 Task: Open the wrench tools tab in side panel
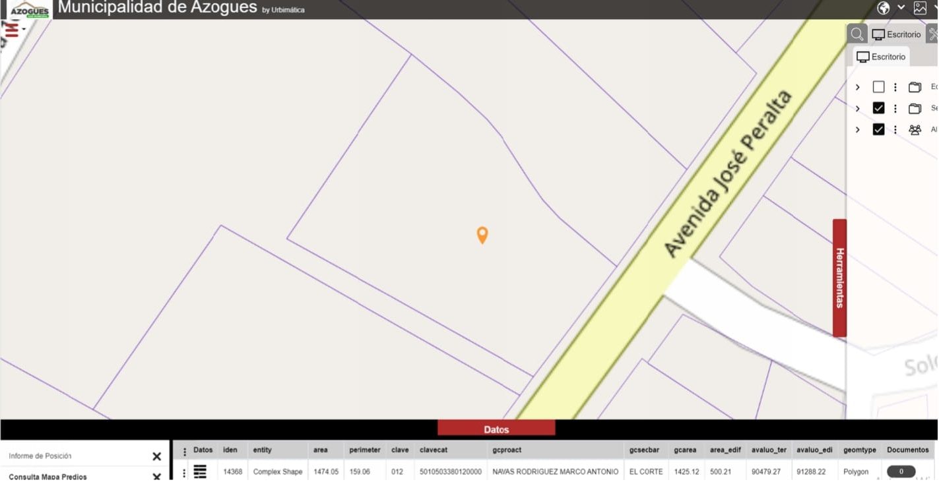[x=932, y=34]
